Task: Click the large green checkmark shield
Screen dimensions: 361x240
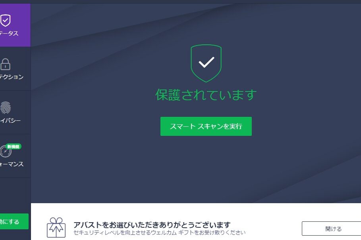Action: click(x=206, y=63)
